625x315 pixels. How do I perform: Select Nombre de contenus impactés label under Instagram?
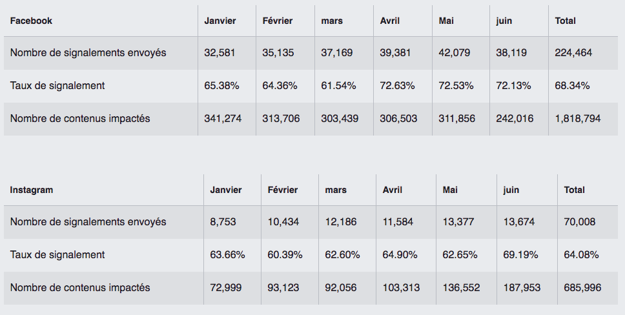point(80,288)
